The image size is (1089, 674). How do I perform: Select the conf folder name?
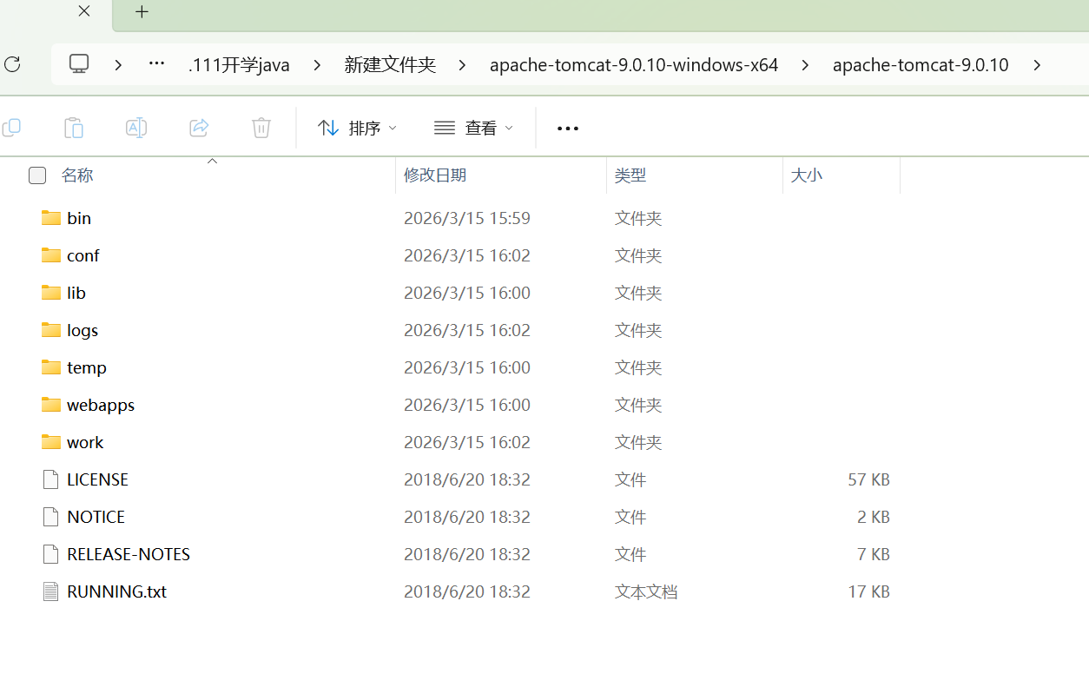pyautogui.click(x=83, y=255)
